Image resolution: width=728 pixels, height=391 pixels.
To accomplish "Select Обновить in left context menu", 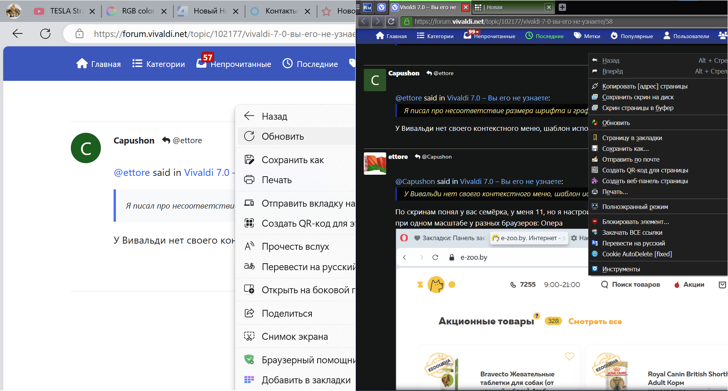I will (x=296, y=136).
